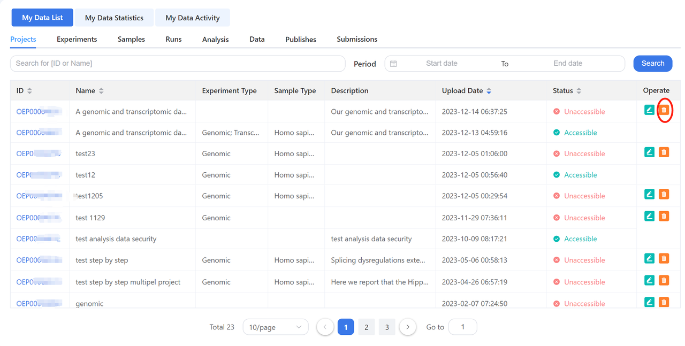Edit the test23 project
Image resolution: width=685 pixels, height=346 pixels.
coord(649,152)
